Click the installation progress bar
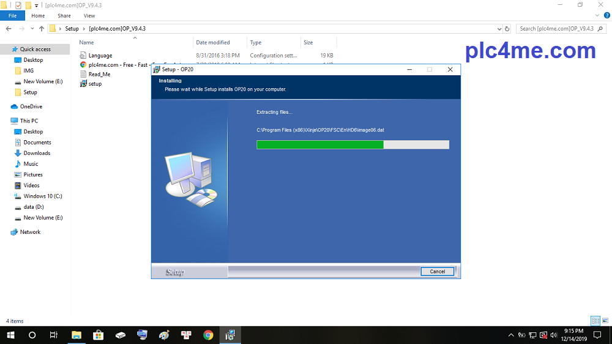Image resolution: width=612 pixels, height=344 pixels. (x=353, y=145)
